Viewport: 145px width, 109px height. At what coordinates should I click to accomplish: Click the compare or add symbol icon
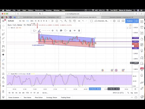point(57,21)
